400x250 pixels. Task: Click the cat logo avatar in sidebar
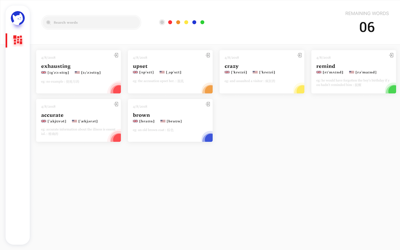18,18
